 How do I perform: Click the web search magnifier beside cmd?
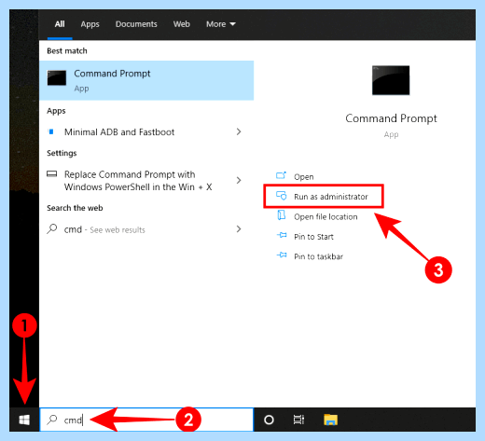point(52,229)
